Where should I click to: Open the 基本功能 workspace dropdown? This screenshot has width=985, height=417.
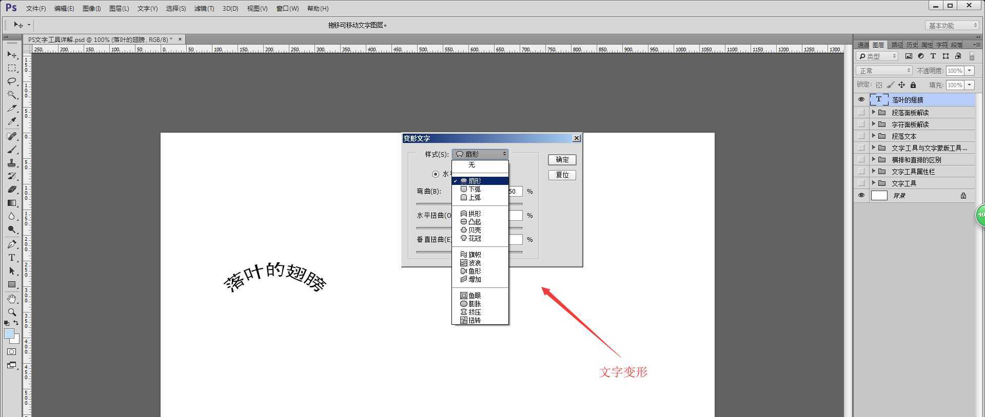952,25
